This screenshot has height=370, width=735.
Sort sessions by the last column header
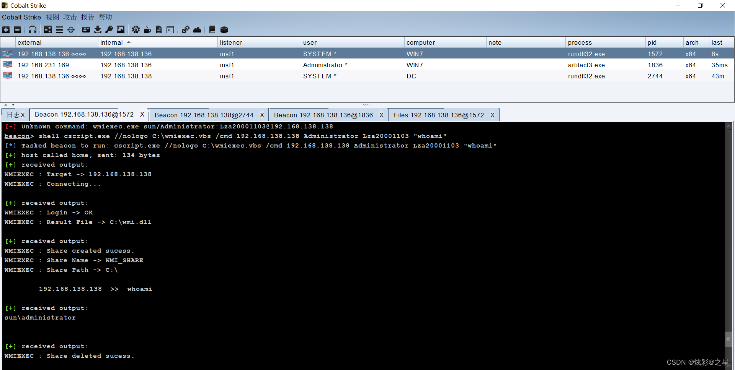(722, 42)
